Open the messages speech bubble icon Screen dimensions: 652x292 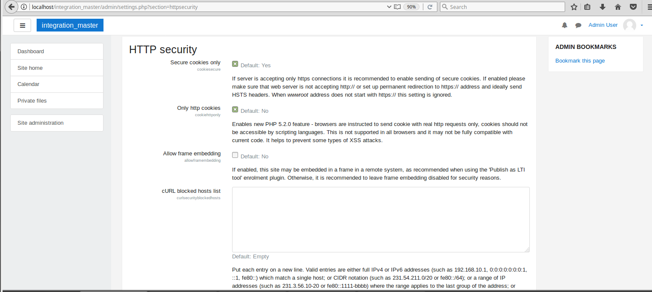[578, 26]
